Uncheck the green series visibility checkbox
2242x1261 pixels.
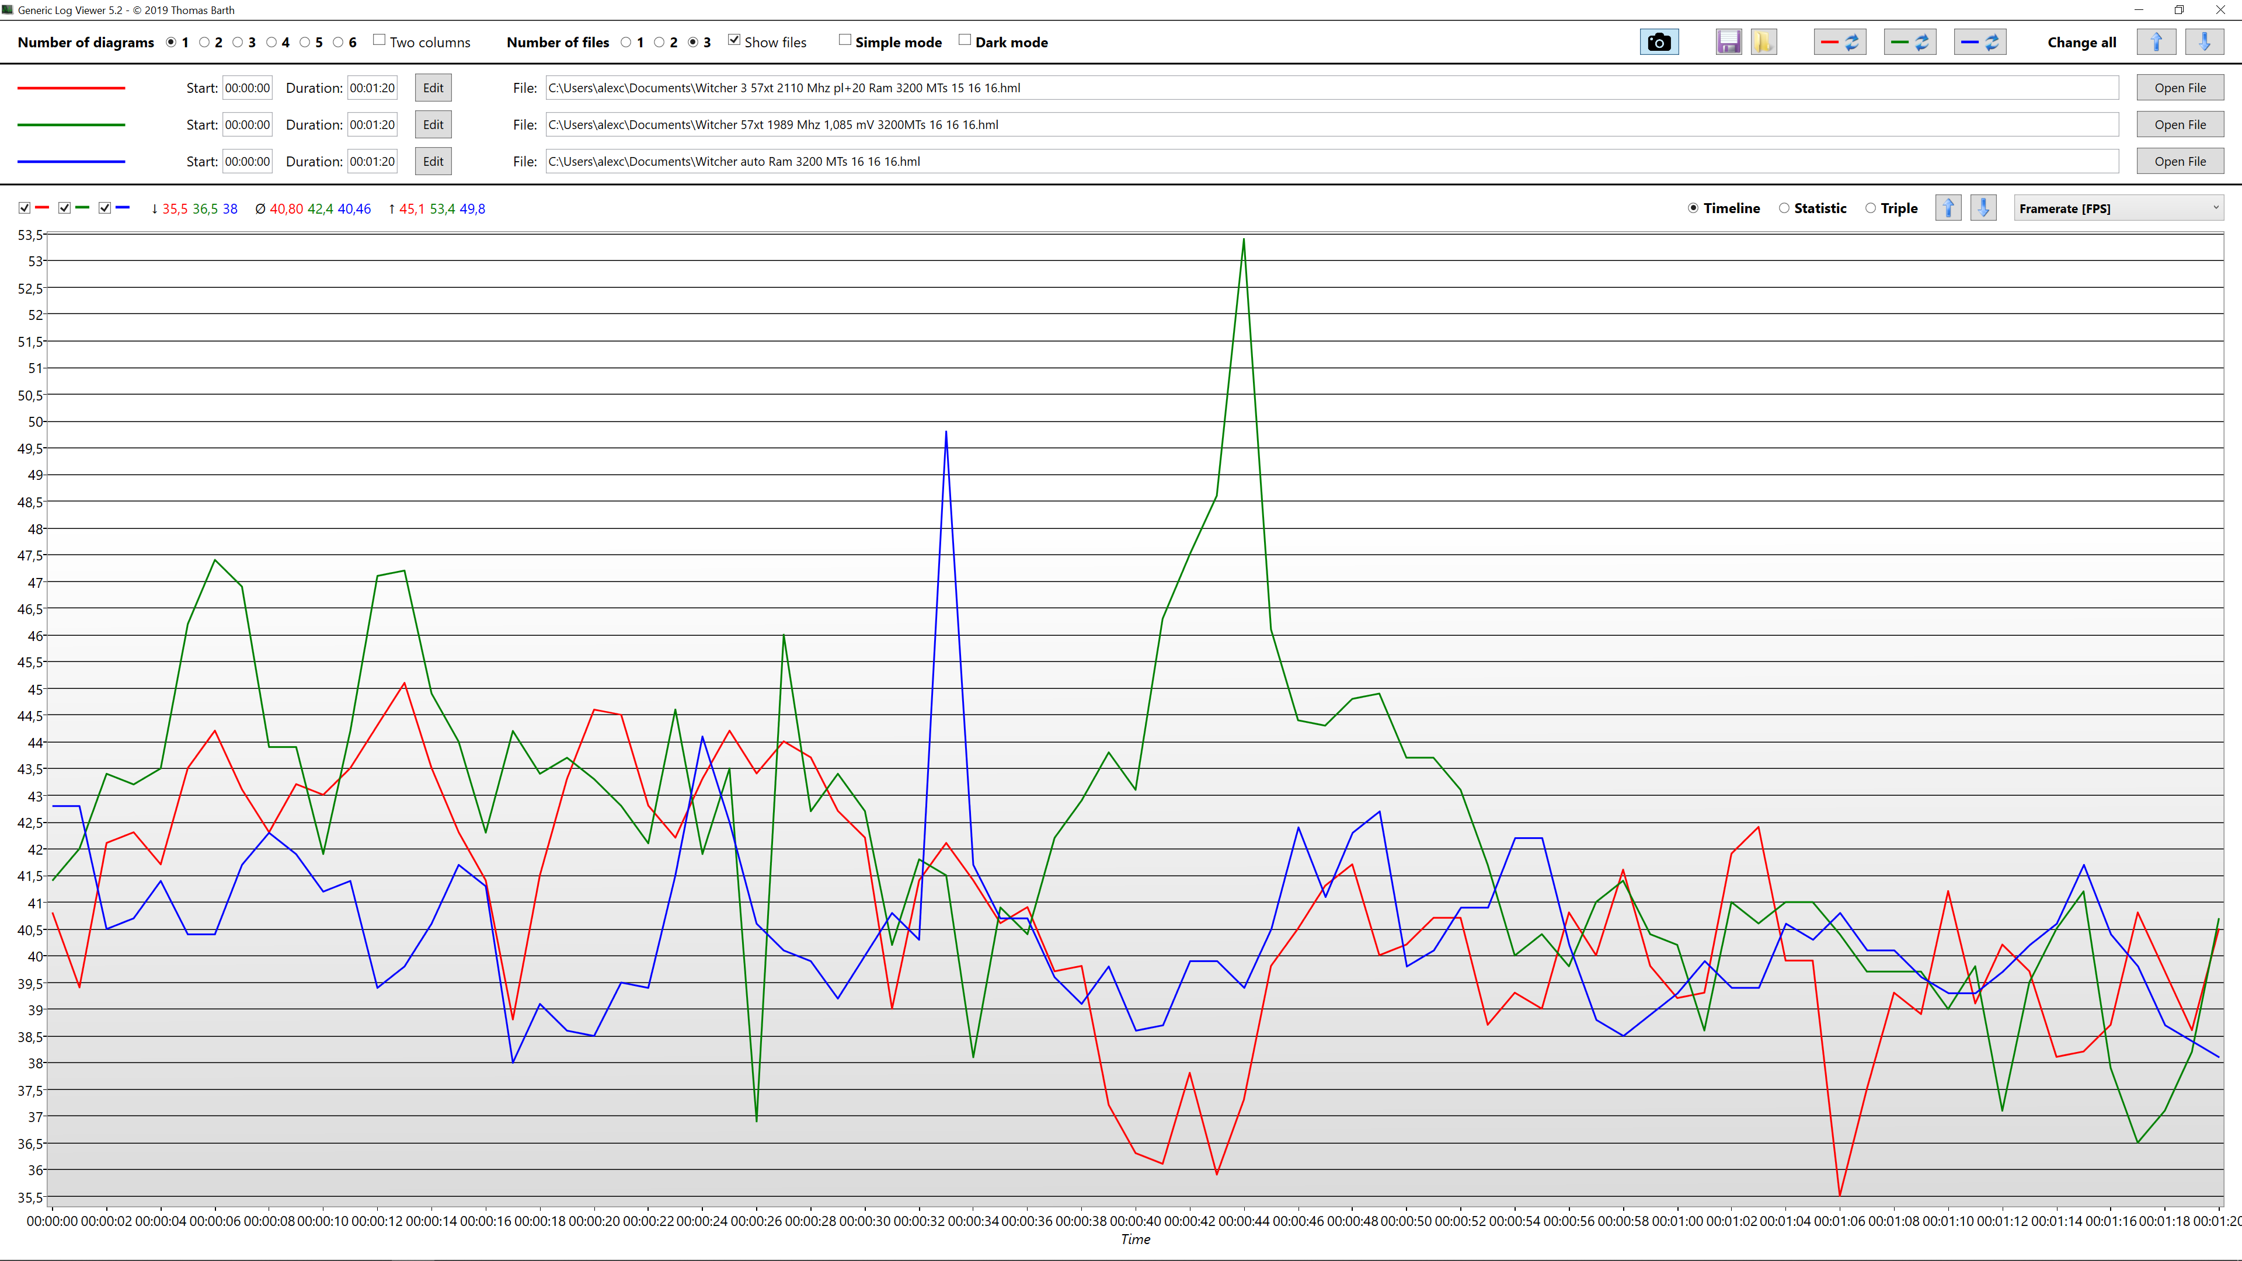pos(64,208)
